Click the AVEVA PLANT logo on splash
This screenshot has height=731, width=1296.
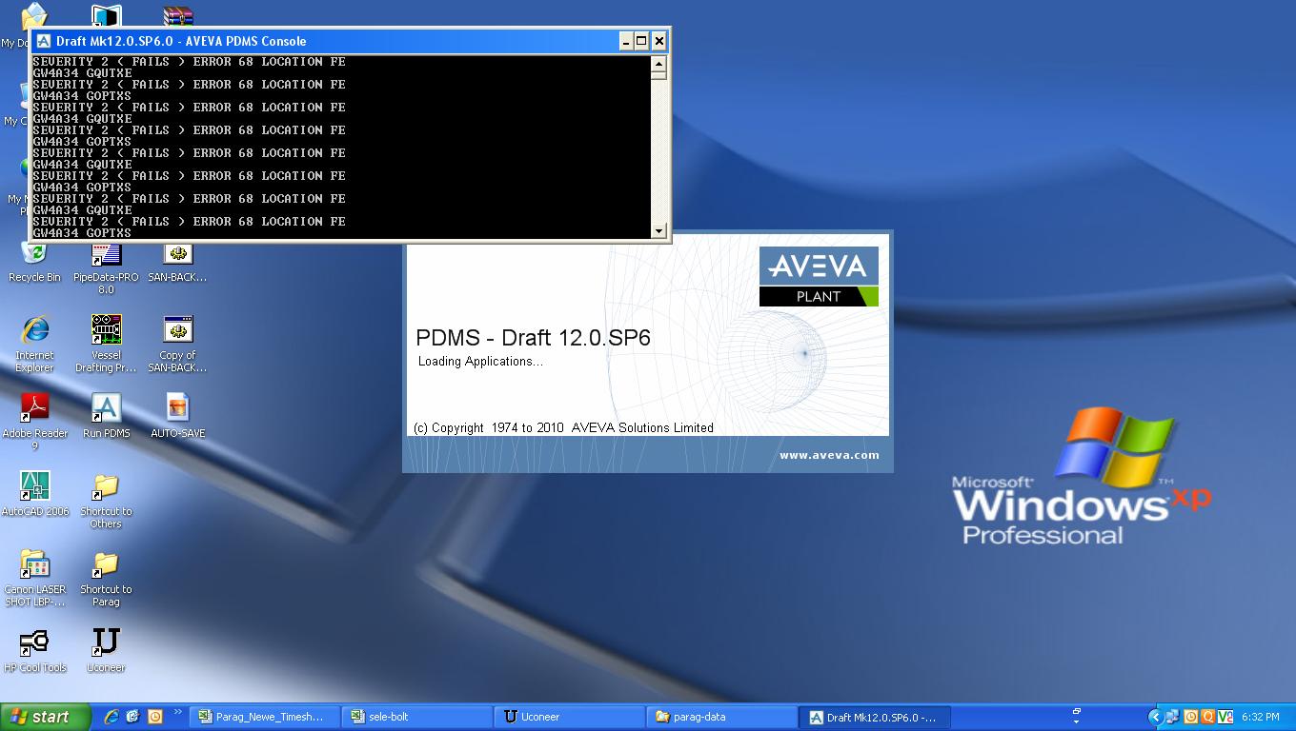tap(819, 276)
